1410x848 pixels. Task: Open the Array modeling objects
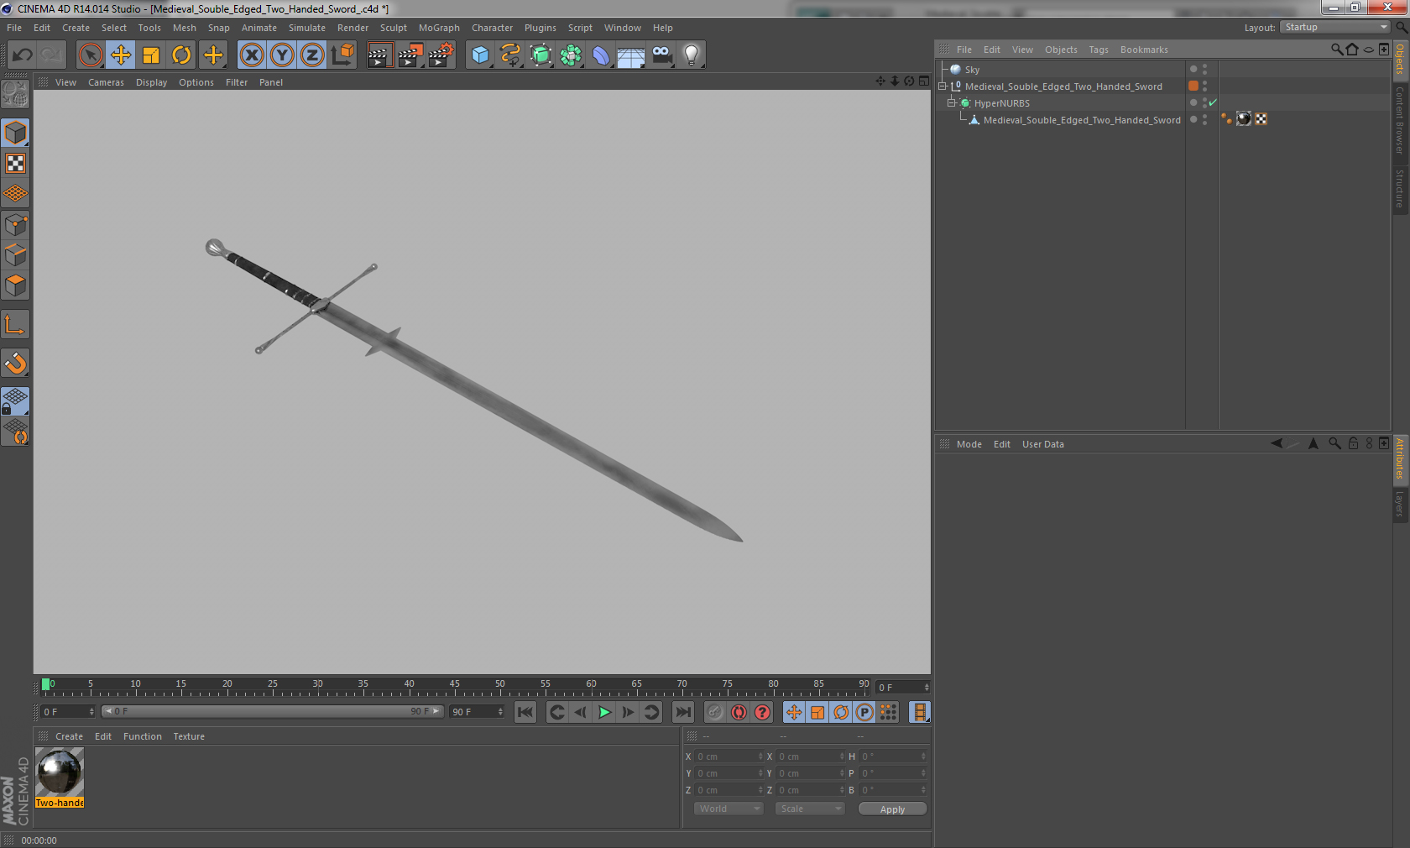572,55
